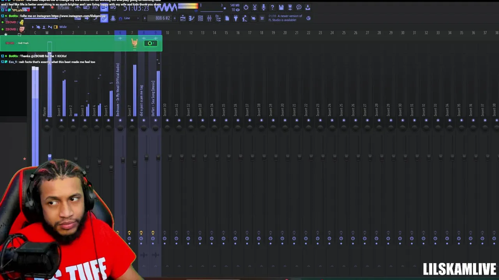499x280 pixels.
Task: Click the 51:03:23 time display
Action: [136, 8]
